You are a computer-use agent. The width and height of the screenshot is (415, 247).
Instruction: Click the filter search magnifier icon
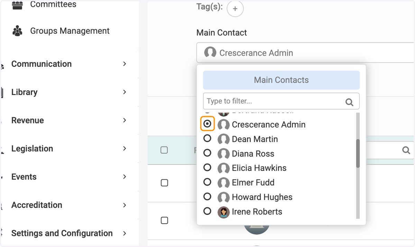pos(350,102)
